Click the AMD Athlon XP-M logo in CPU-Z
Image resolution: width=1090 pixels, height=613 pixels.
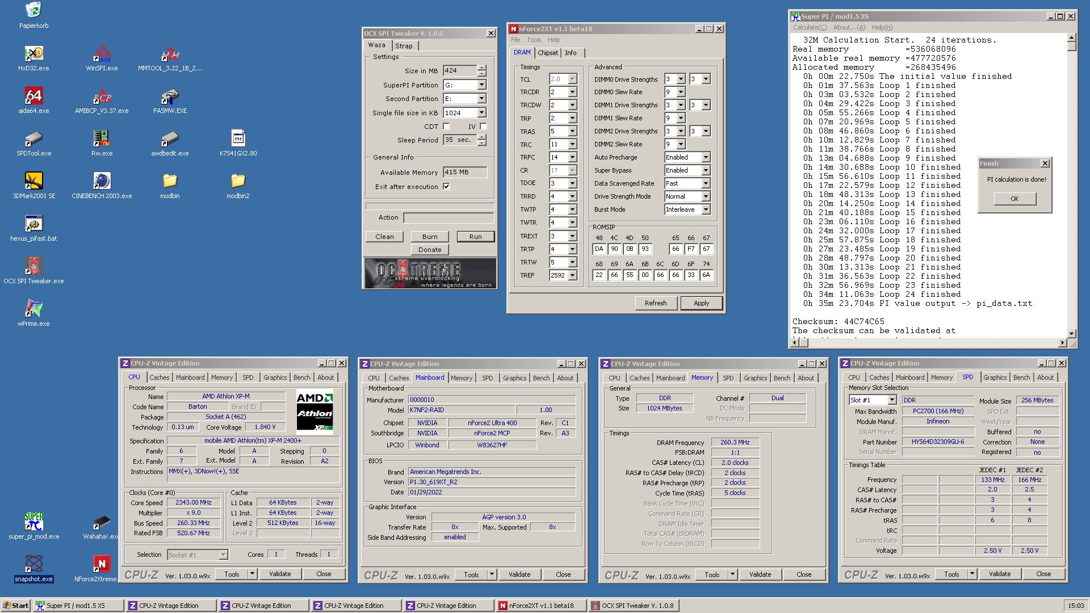coord(315,412)
